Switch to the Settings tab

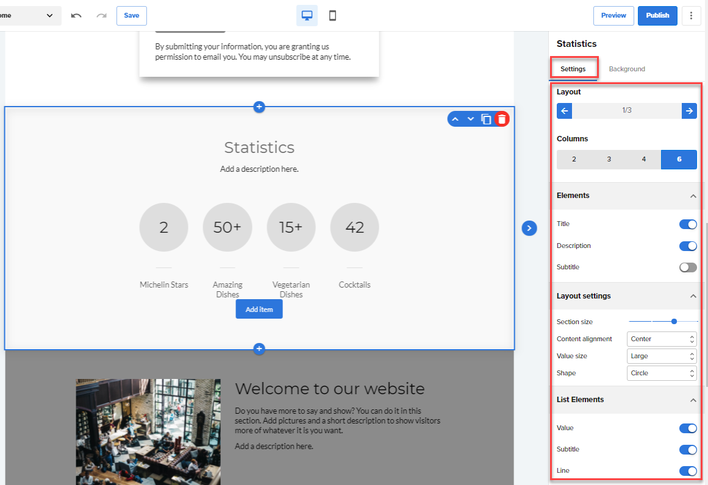coord(573,69)
